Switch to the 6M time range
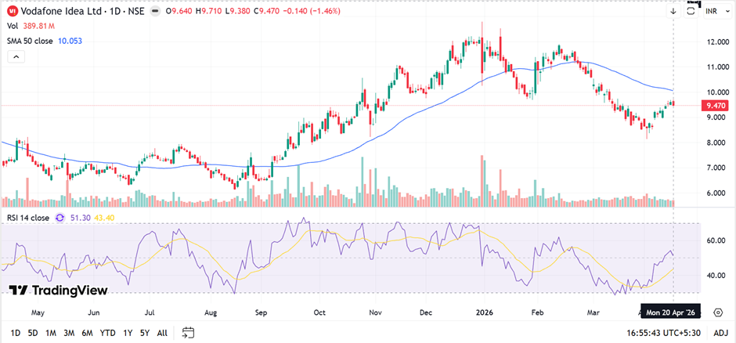 pyautogui.click(x=87, y=332)
